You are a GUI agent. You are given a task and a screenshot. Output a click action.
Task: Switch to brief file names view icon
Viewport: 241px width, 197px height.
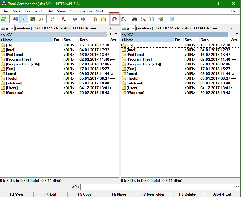click(x=15, y=19)
